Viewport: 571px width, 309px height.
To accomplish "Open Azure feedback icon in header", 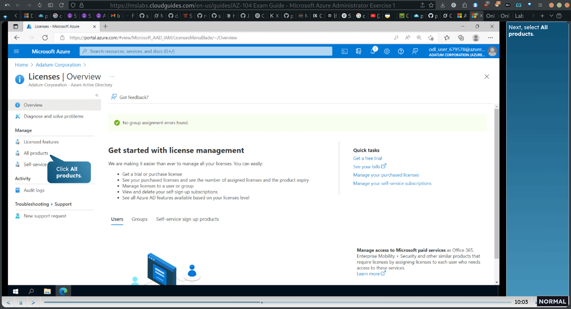I will [415, 51].
